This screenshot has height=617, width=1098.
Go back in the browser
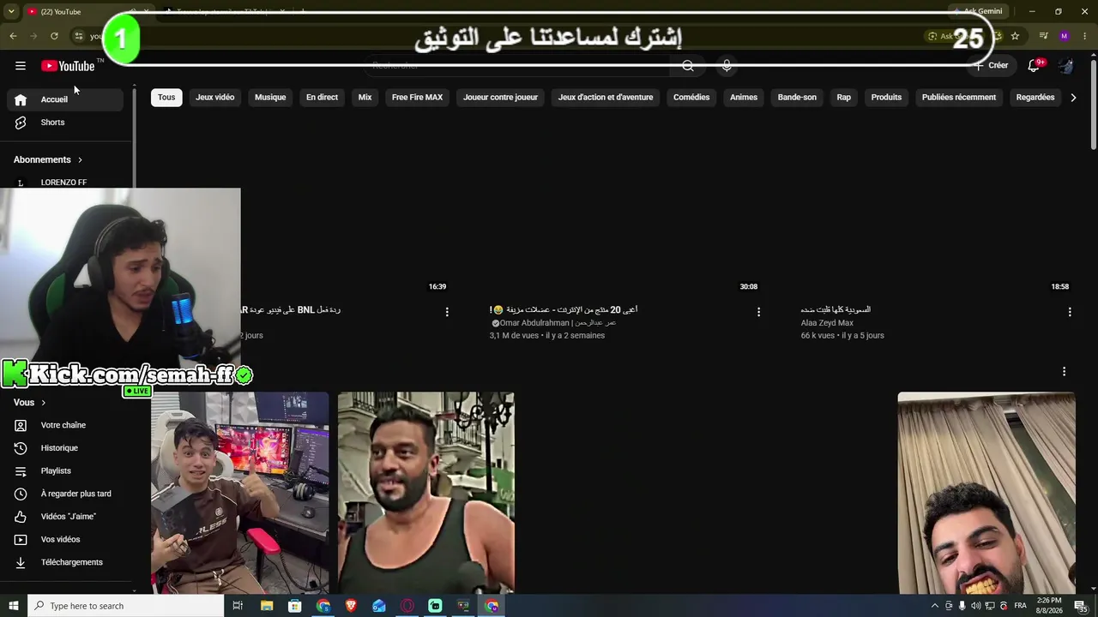(x=13, y=36)
